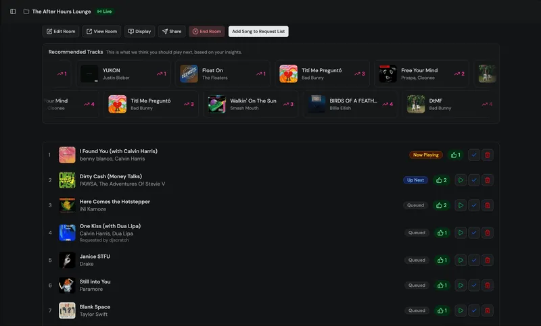
Task: Select the DtMF recommended track
Action: (450, 104)
